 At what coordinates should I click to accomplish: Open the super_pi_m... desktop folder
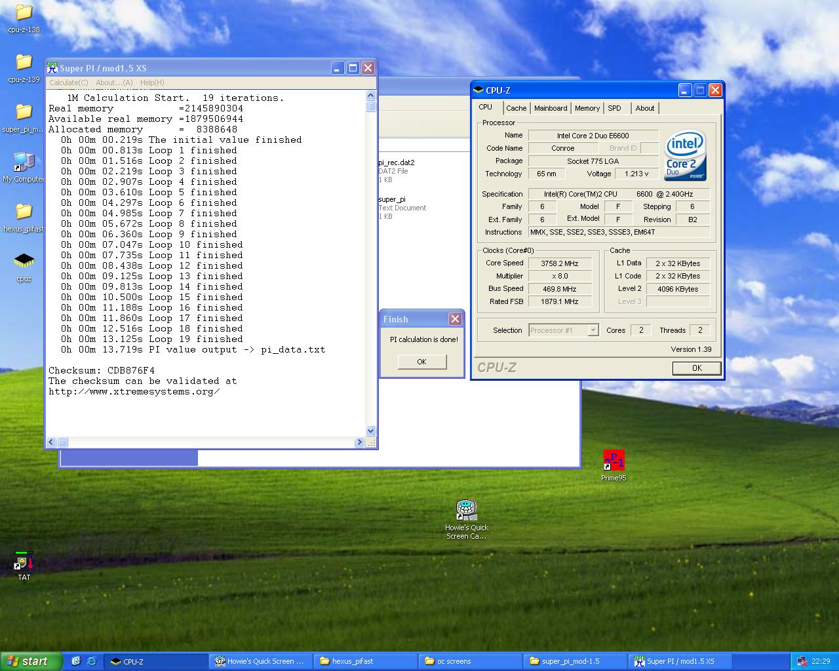[x=24, y=117]
